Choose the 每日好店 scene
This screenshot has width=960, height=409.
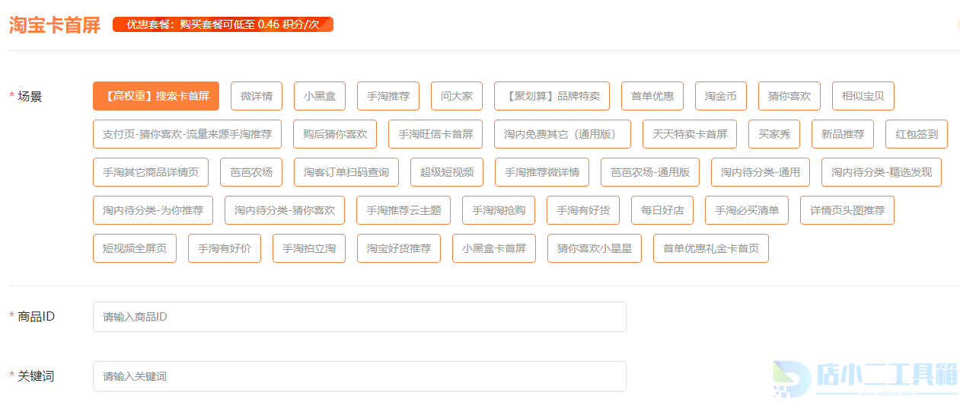click(x=662, y=210)
